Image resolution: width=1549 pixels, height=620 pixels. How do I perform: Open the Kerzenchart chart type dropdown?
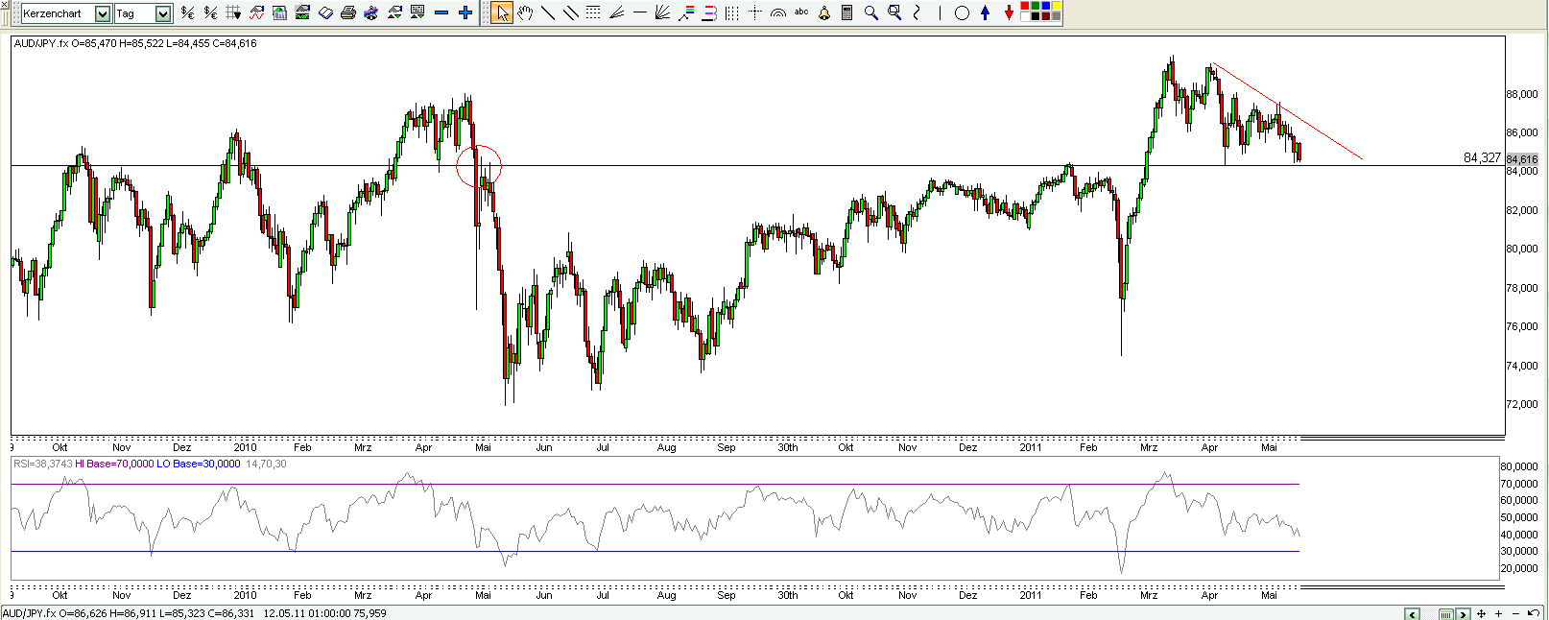(x=103, y=13)
